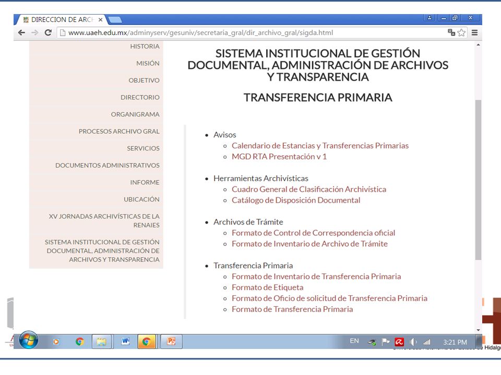The width and height of the screenshot is (501, 375).
Task: Open Chrome hamburger menu
Action: pos(475,32)
